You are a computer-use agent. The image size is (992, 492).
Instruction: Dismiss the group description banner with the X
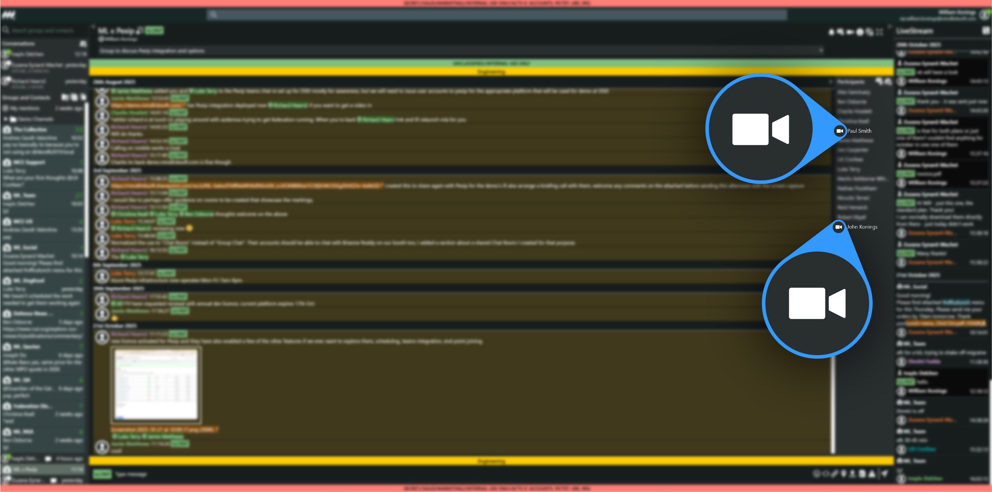coord(821,50)
